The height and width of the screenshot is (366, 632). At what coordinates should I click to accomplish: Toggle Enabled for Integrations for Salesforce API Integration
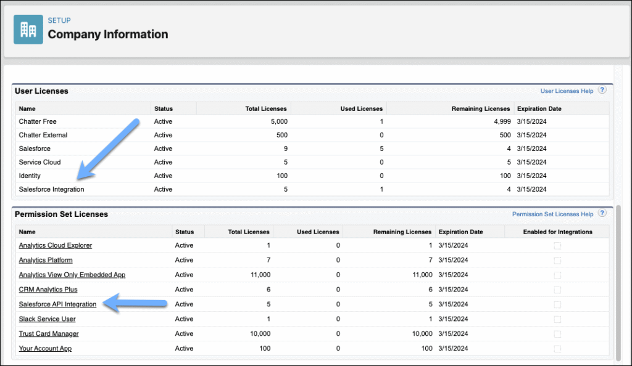tap(557, 304)
